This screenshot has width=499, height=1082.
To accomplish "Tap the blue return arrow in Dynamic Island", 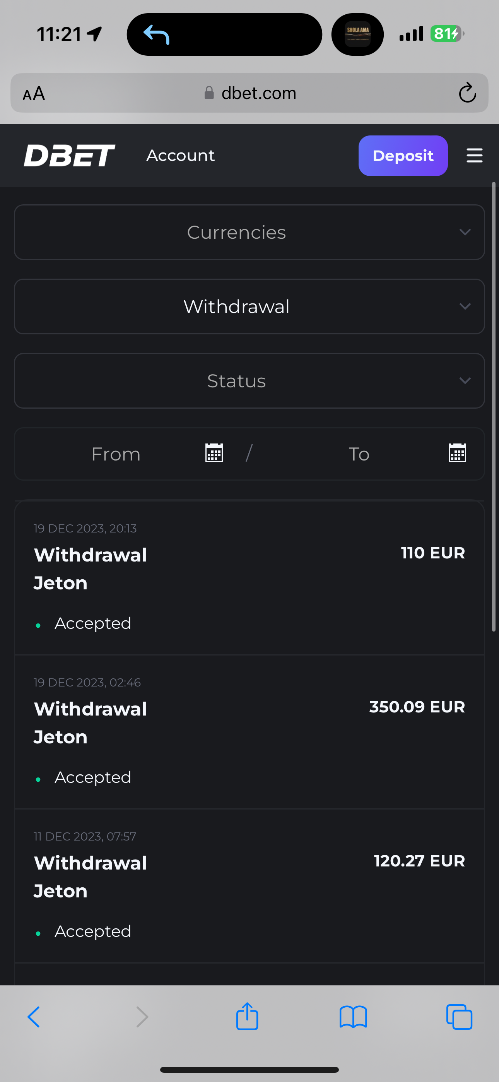I will 156,34.
